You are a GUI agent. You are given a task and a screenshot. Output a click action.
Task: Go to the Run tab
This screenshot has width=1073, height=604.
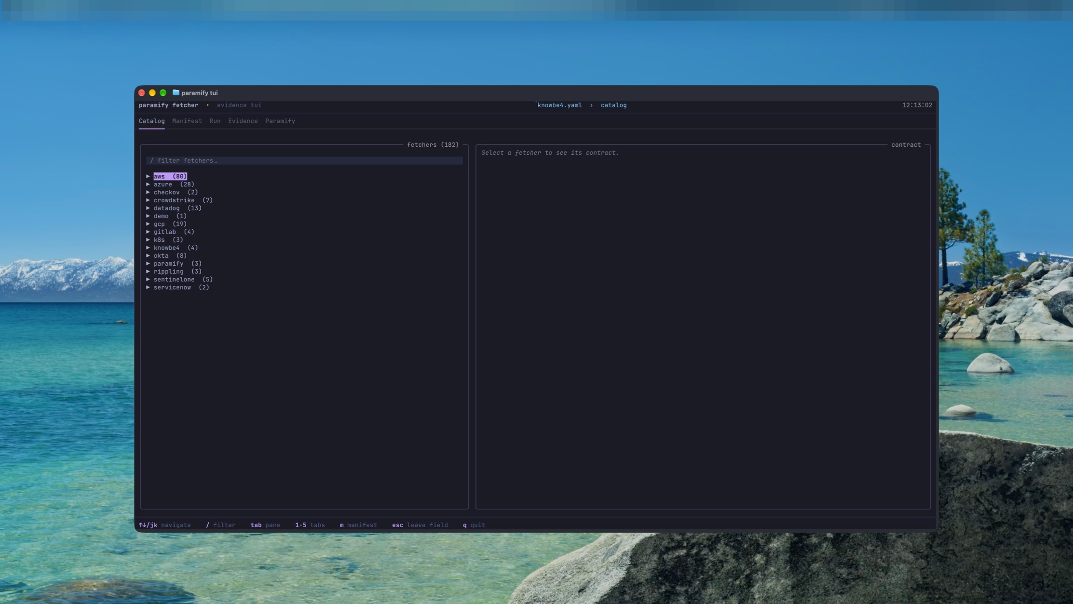215,121
